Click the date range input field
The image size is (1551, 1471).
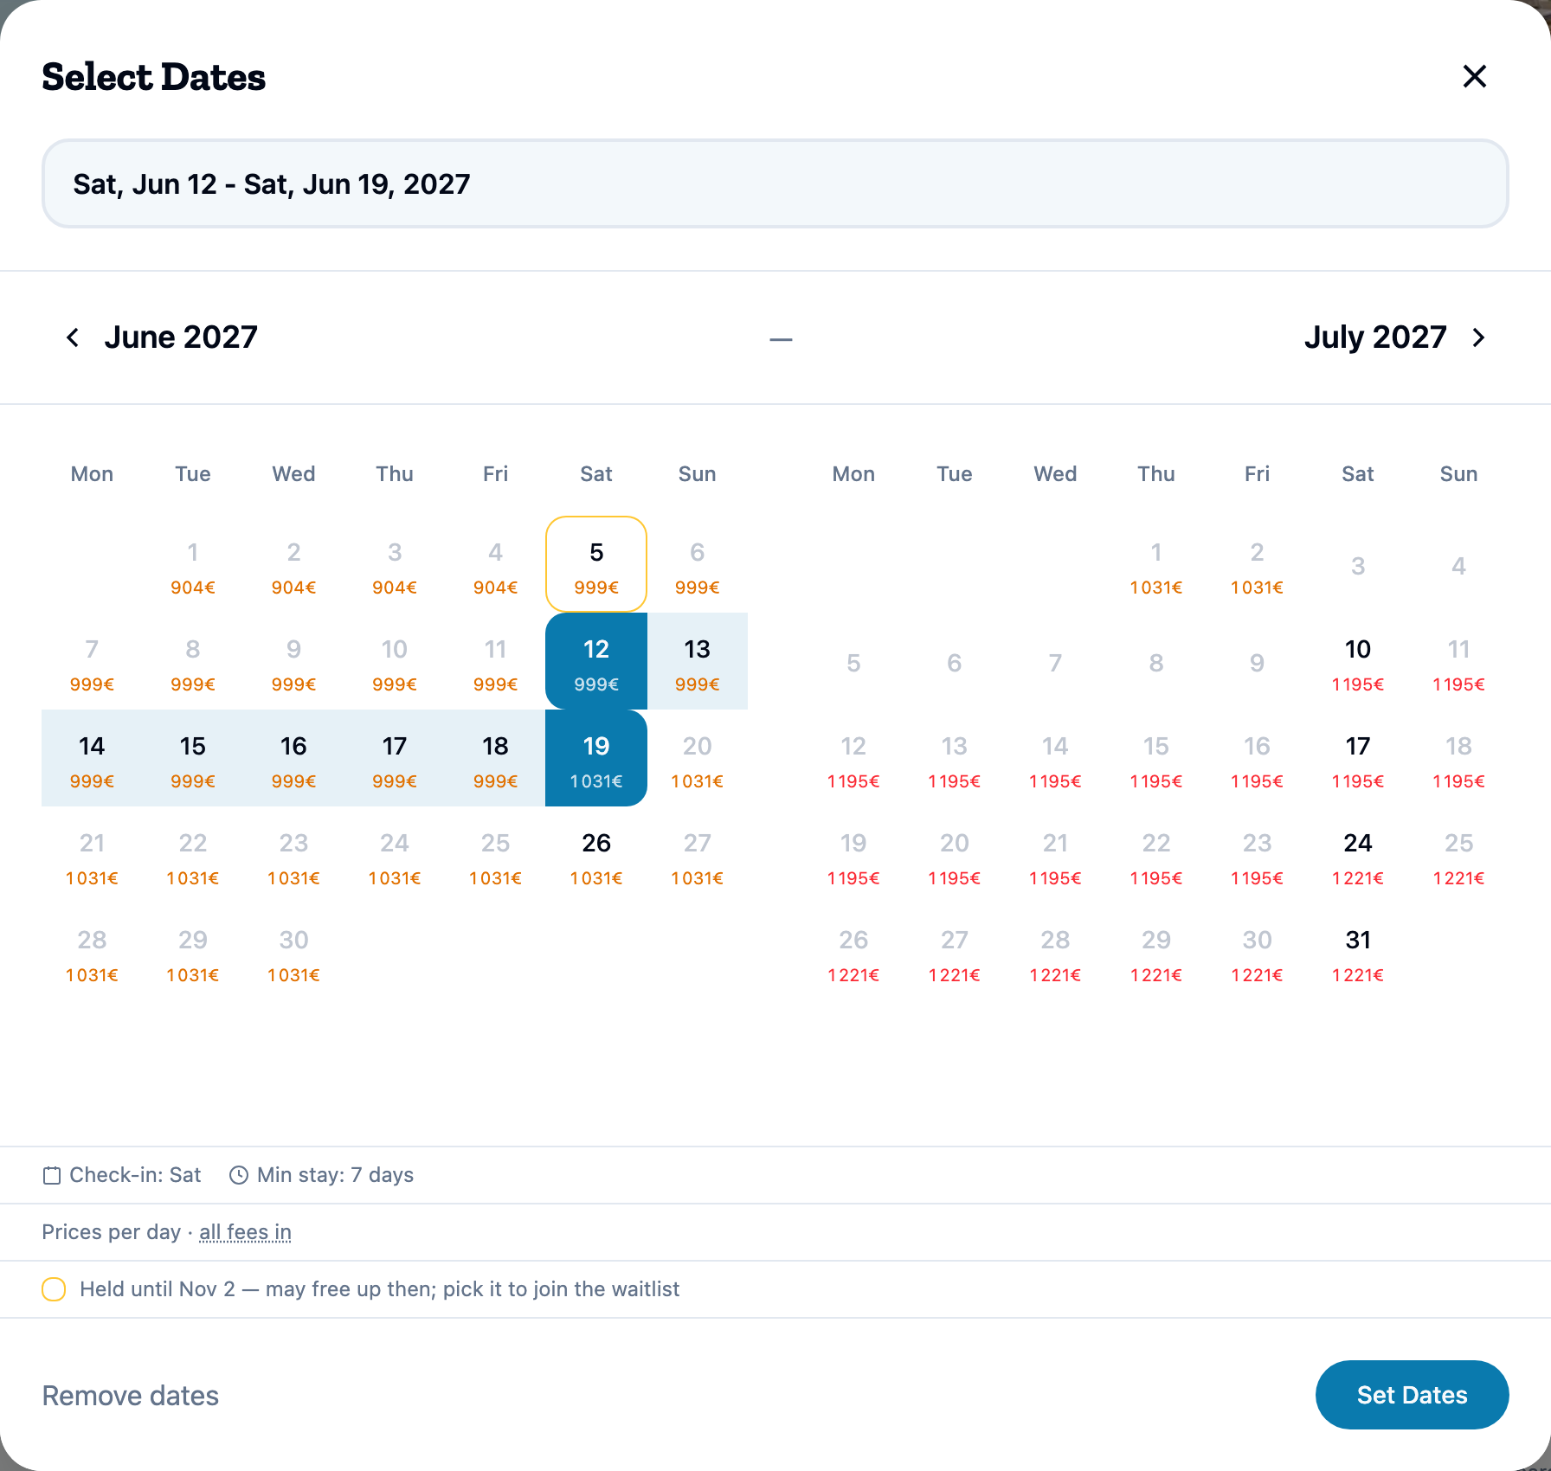(775, 183)
